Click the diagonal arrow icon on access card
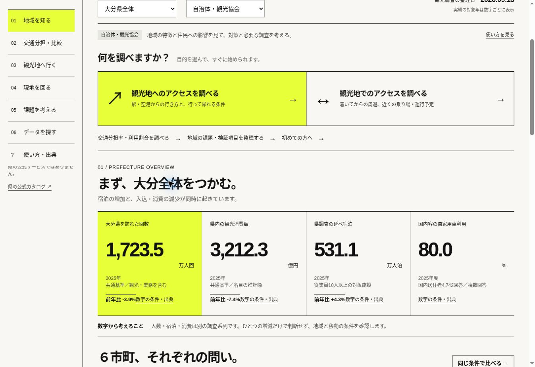The image size is (535, 367). 115,98
